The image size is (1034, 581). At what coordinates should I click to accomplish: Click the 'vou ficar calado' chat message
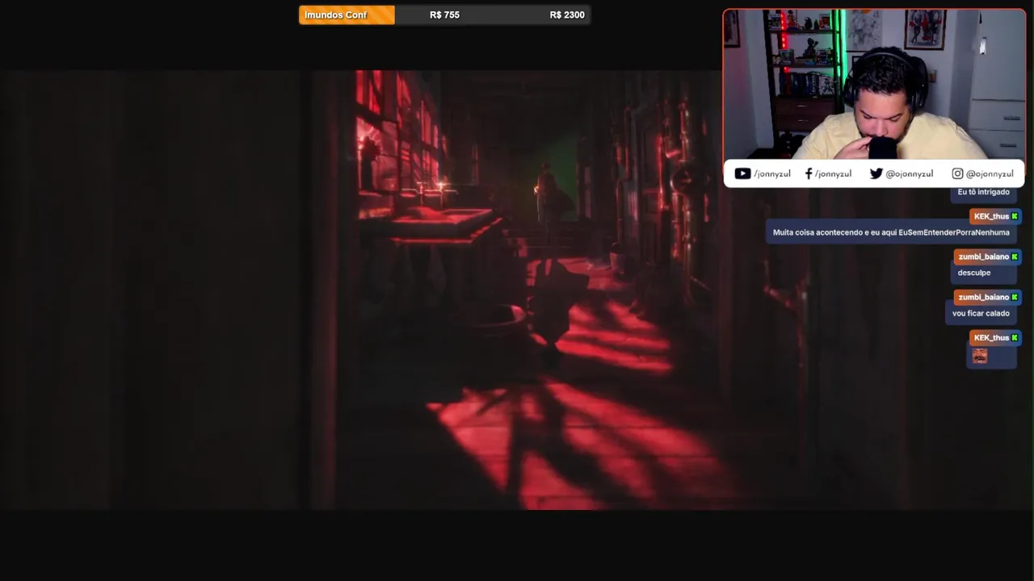[981, 313]
